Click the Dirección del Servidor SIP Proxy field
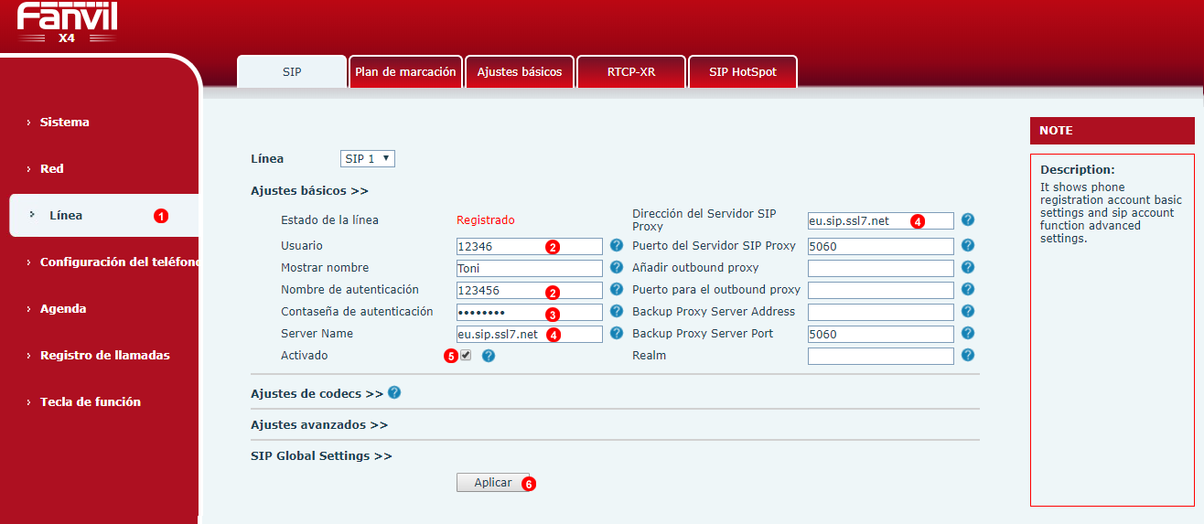 881,220
